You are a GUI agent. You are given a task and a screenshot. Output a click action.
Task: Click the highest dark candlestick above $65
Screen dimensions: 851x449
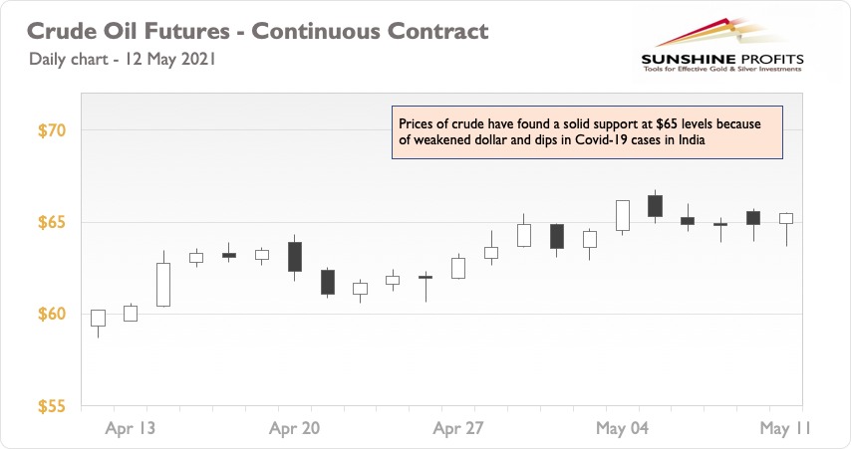point(655,206)
